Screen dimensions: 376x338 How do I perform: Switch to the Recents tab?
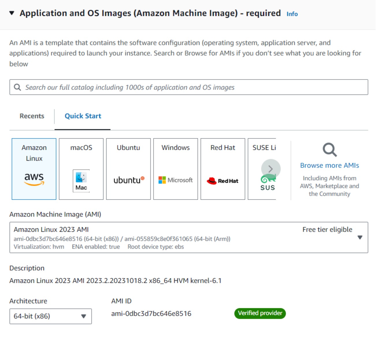click(32, 116)
